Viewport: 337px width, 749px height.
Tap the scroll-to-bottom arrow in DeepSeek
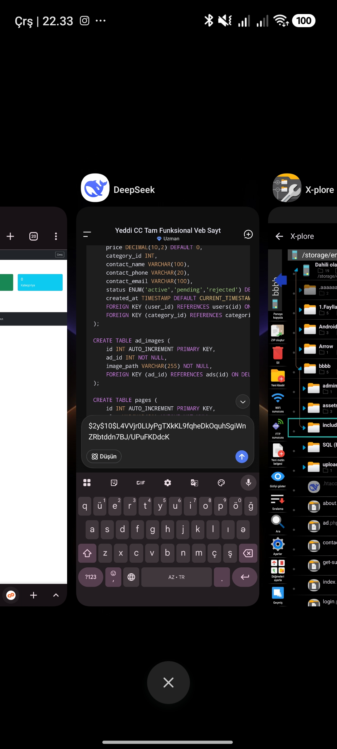(243, 402)
